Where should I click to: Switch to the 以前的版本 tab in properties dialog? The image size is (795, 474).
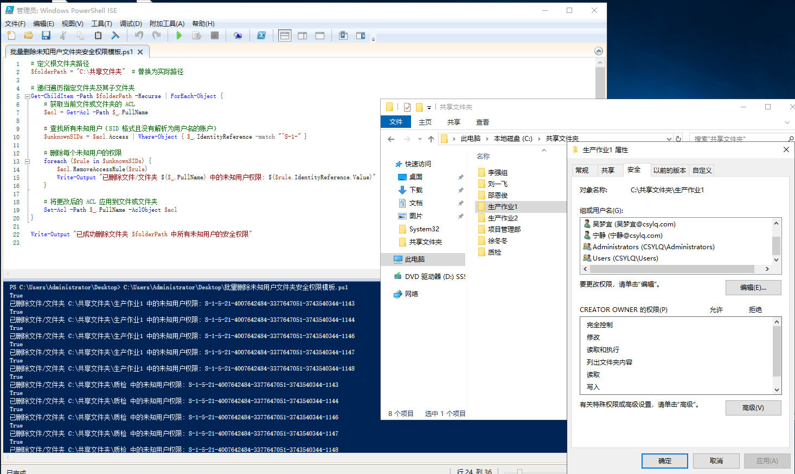[x=669, y=170]
